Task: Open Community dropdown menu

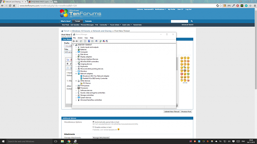Action: click(104, 25)
